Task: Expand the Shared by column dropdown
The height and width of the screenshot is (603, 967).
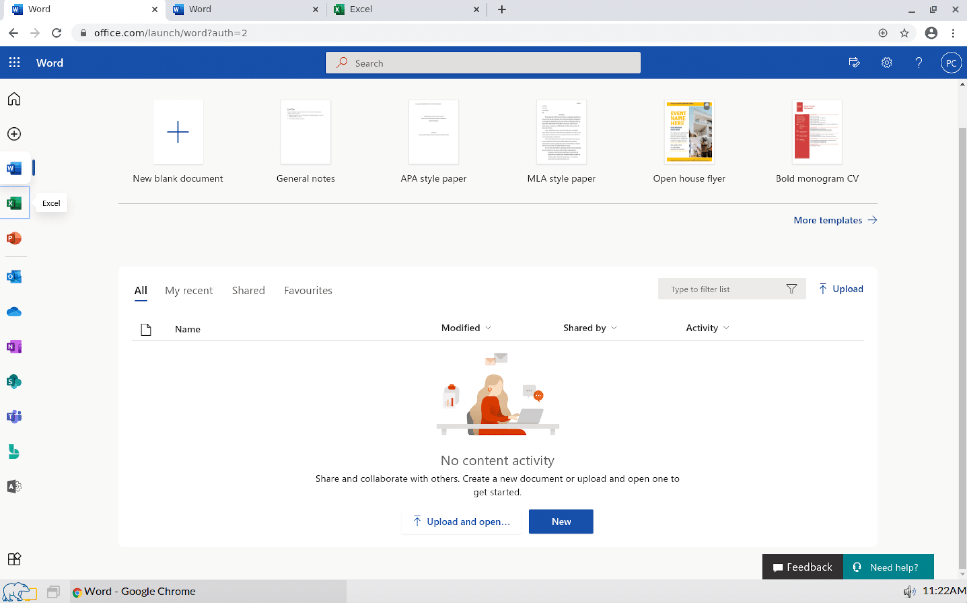Action: pos(614,328)
